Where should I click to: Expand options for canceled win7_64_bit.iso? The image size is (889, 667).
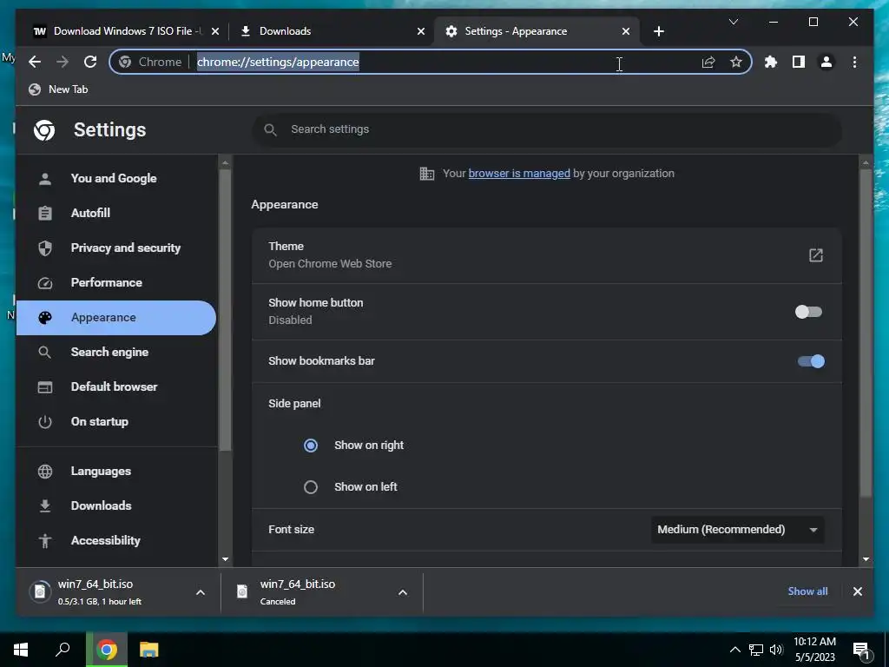tap(403, 592)
